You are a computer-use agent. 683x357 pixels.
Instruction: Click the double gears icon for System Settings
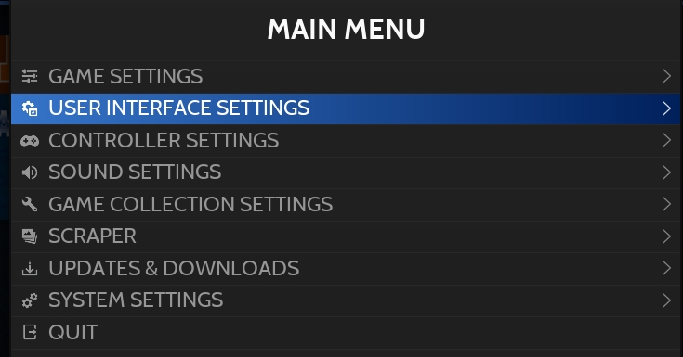point(30,300)
